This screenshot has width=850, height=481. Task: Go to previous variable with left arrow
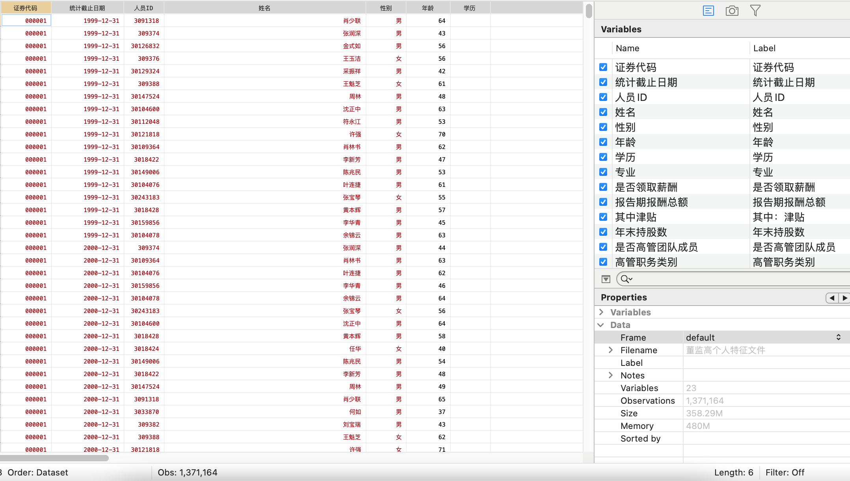tap(832, 298)
